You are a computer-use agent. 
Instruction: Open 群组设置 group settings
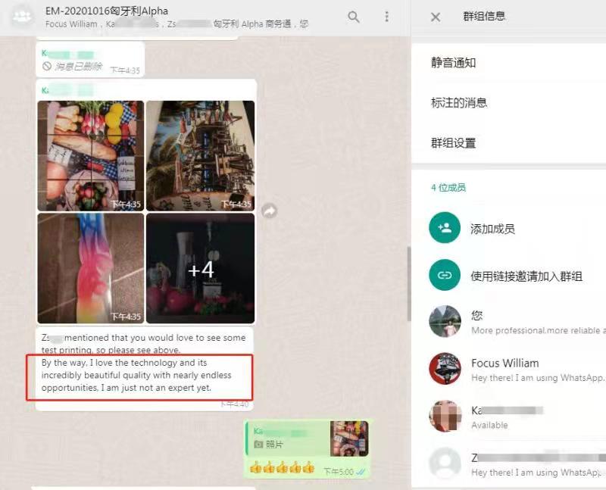tap(454, 143)
